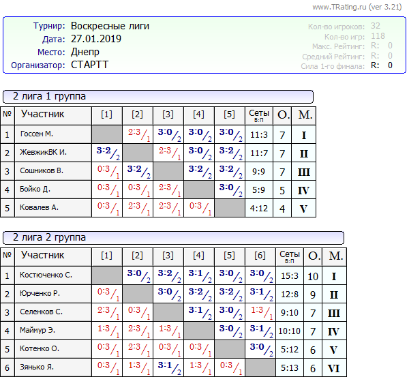Open player Котенко О.

[x=40, y=349]
